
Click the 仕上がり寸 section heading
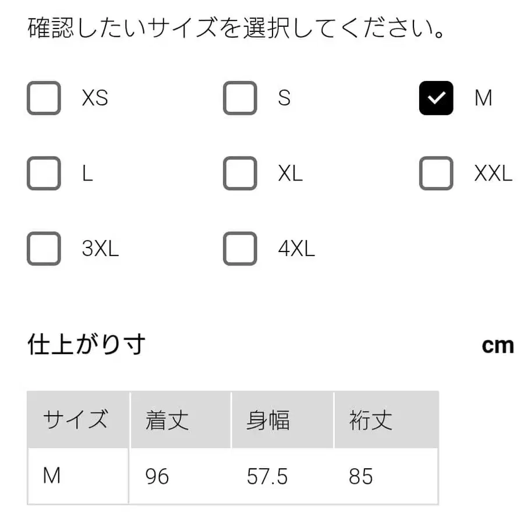point(86,344)
